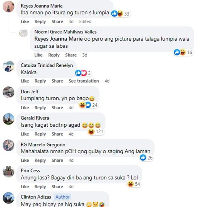Reply to Noemi Grace Mahilwas Valles's comment
Viewport: 209px width, 207px height.
pyautogui.click(x=54, y=55)
